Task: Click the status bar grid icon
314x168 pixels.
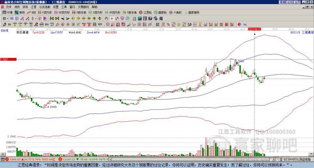Action: [x=2, y=159]
